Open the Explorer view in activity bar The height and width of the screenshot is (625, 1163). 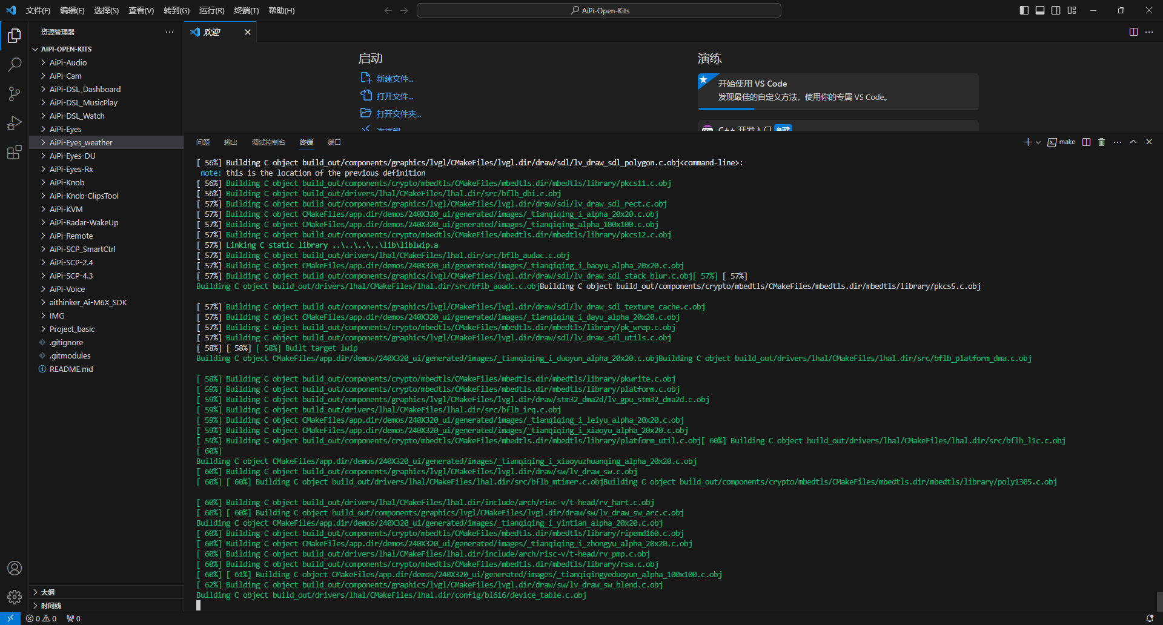15,36
